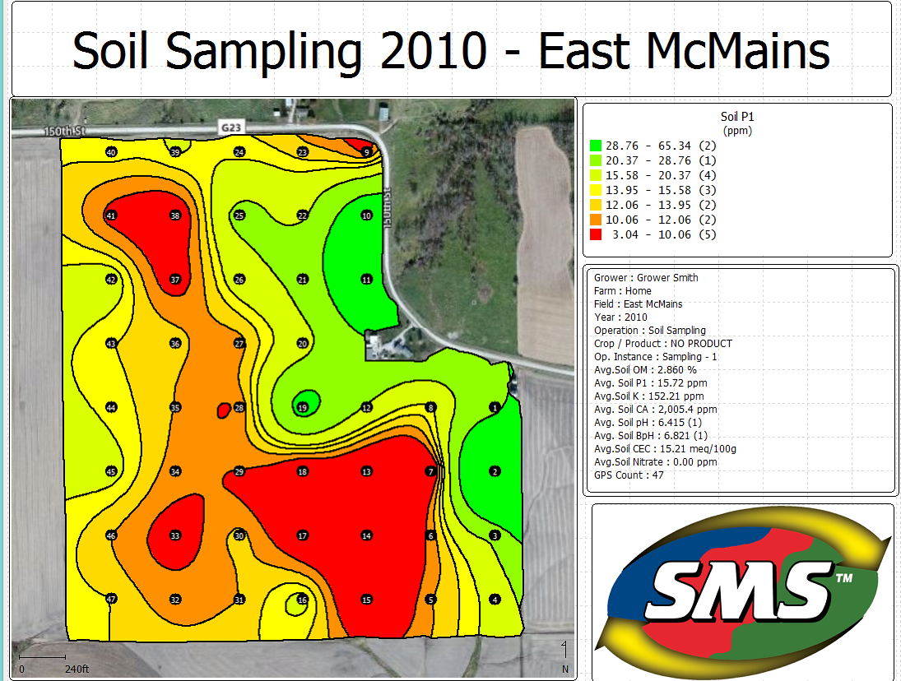
Task: Select sample point marker 28 in the red spot
Action: pos(239,406)
